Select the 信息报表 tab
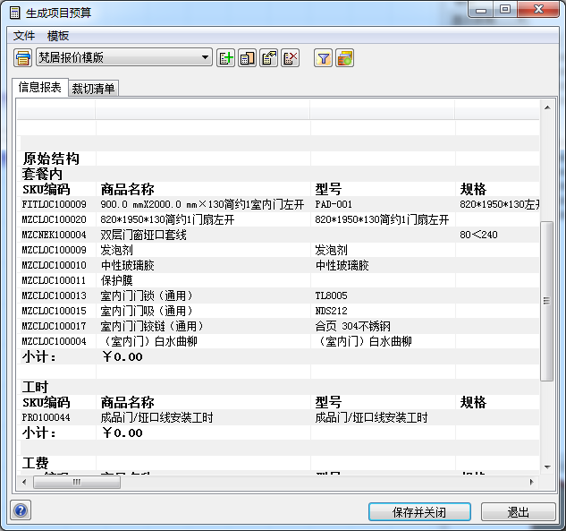 click(x=40, y=87)
